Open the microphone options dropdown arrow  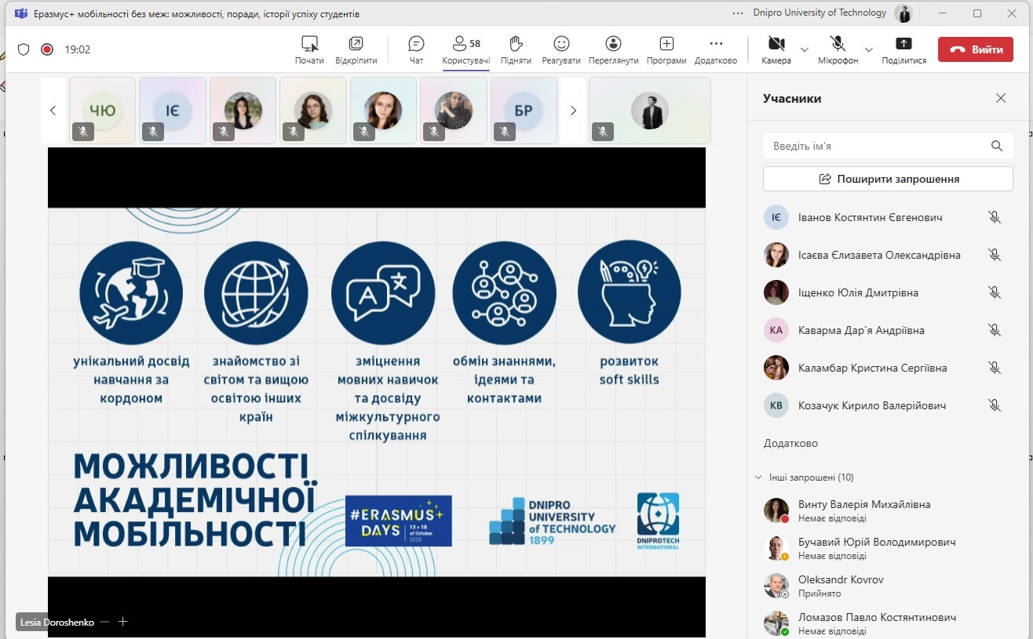[868, 49]
